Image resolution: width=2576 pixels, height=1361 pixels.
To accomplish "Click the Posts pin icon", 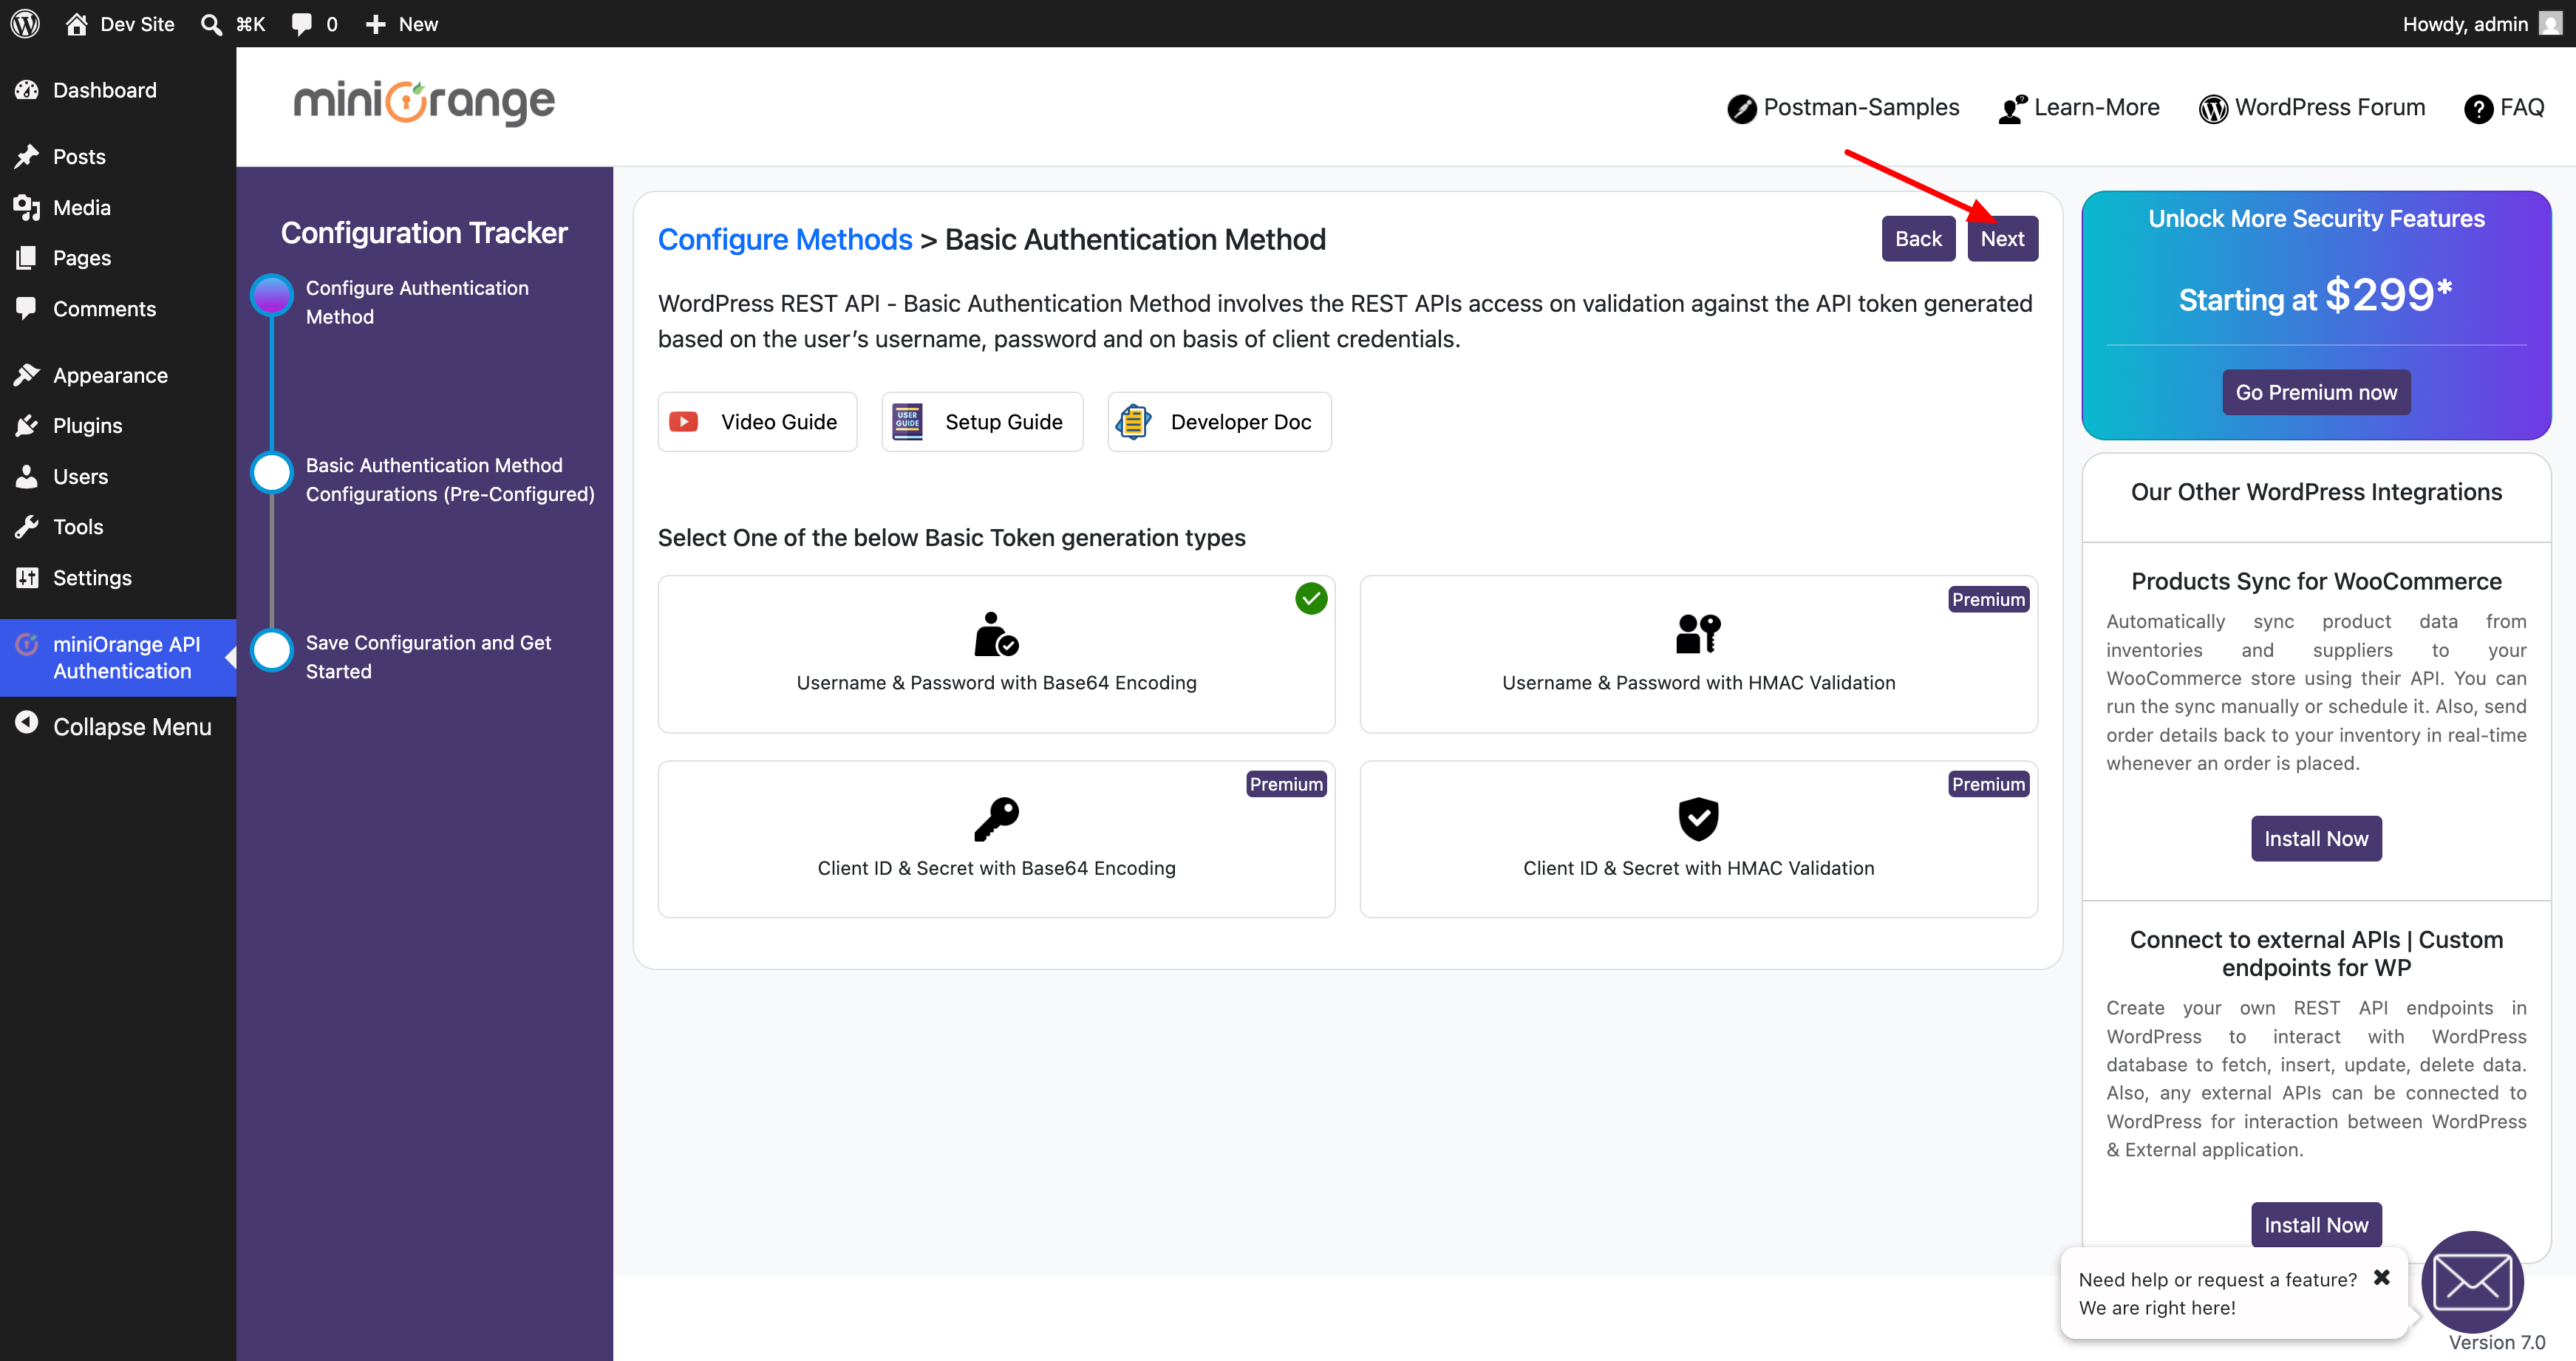I will pyautogui.click(x=27, y=156).
